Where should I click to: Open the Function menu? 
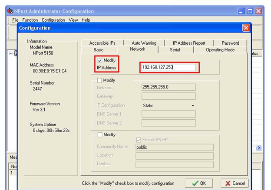(30, 20)
